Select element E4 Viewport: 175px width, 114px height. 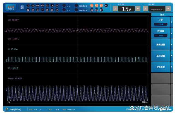click(x=106, y=5)
